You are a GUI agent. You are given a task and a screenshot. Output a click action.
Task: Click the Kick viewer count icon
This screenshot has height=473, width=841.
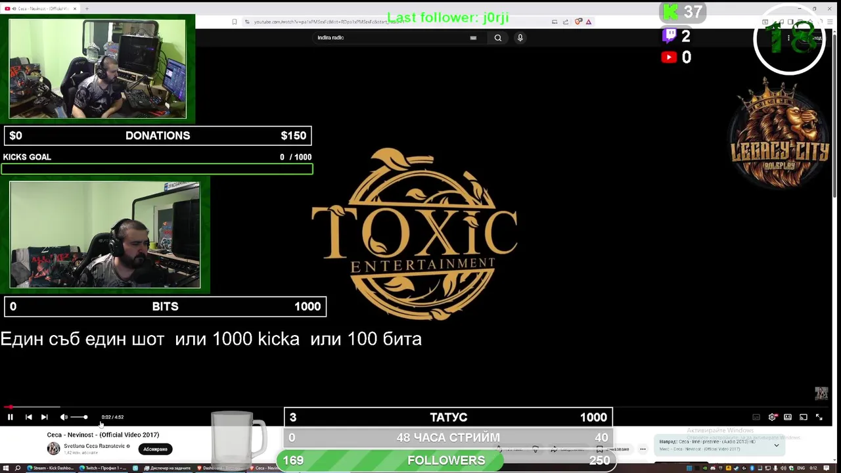tap(670, 12)
